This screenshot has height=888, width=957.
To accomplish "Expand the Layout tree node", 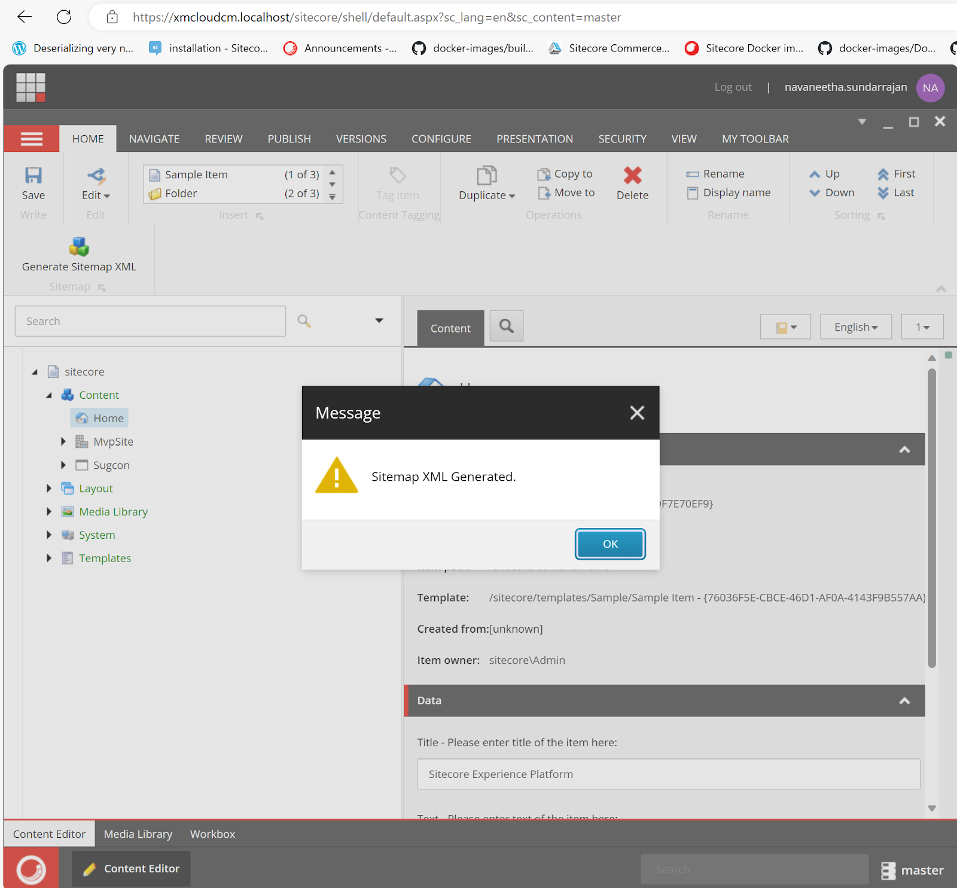I will click(49, 489).
